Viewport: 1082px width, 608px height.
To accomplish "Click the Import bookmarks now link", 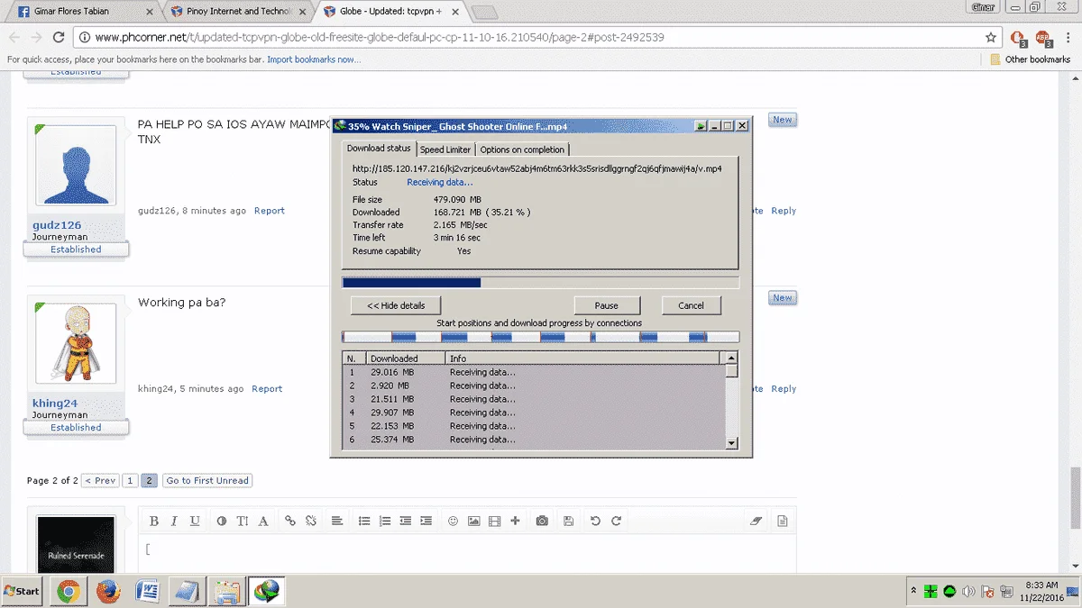I will (x=314, y=59).
